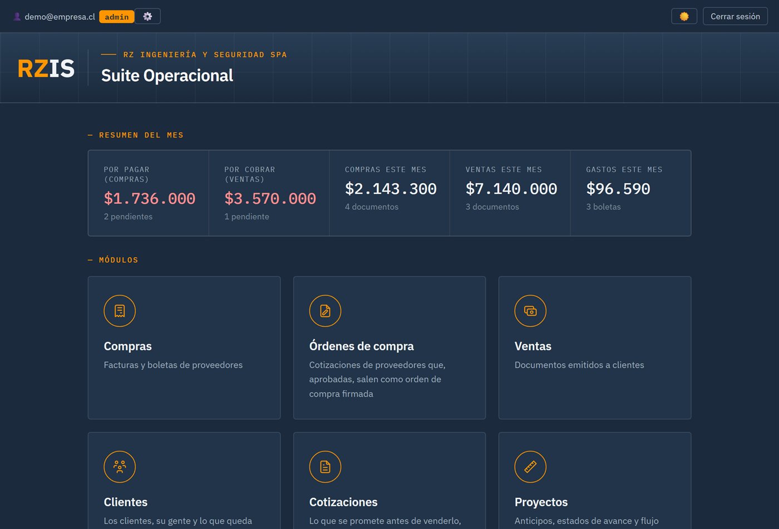
Task: Click the Ventas money icon
Action: (x=530, y=311)
